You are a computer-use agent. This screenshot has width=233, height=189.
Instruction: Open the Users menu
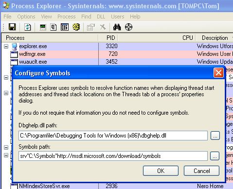118,17
